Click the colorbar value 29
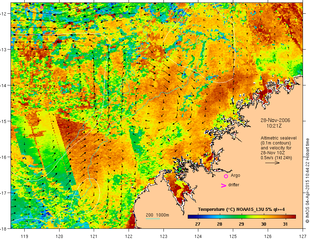This screenshot has width=310, height=239. (241, 224)
